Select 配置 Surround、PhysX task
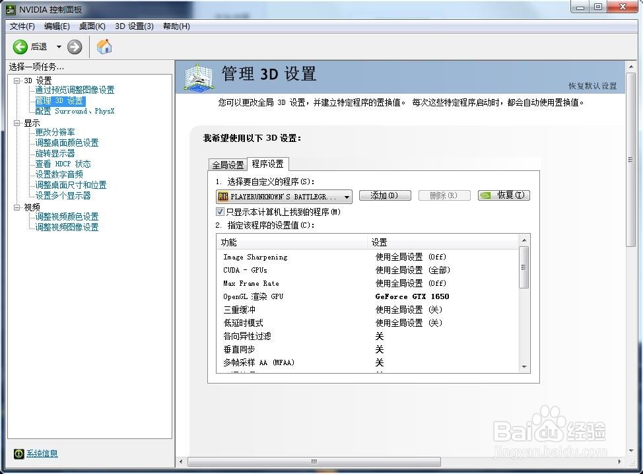The width and height of the screenshot is (643, 474). click(75, 111)
